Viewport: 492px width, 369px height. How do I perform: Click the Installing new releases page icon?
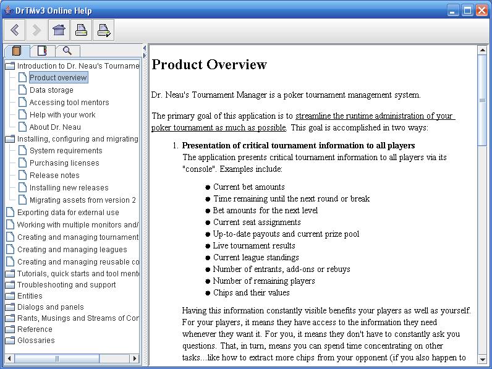(x=23, y=187)
